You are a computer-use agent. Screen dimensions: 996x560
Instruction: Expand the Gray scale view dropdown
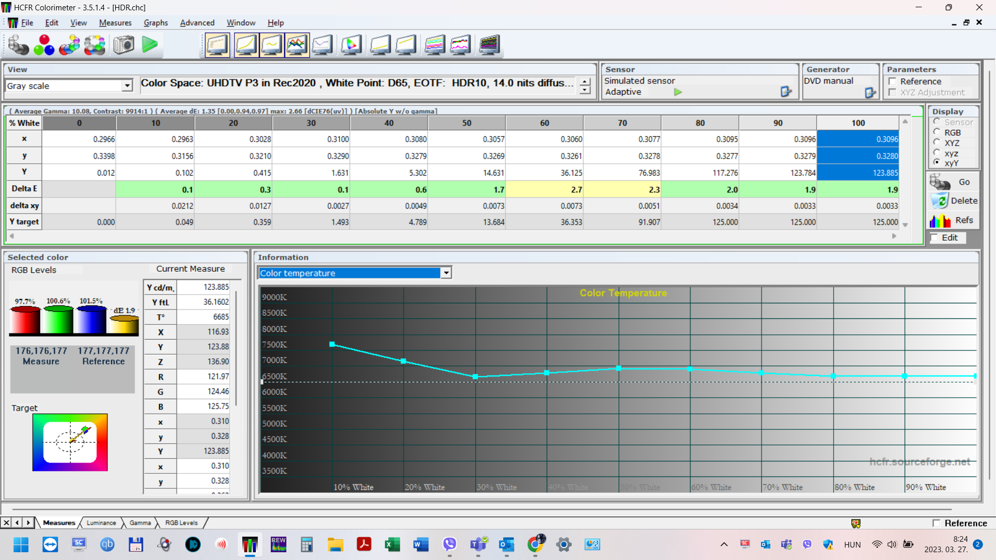[x=127, y=86]
